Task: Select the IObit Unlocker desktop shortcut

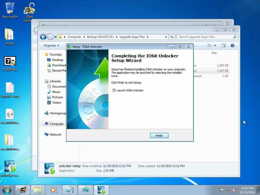Action: 29,12
